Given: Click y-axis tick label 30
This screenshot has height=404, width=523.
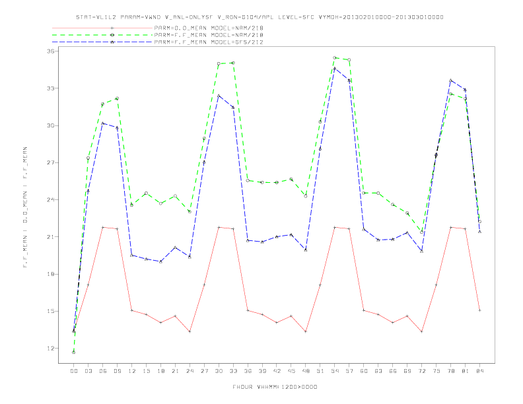Looking at the screenshot, I should coord(50,125).
